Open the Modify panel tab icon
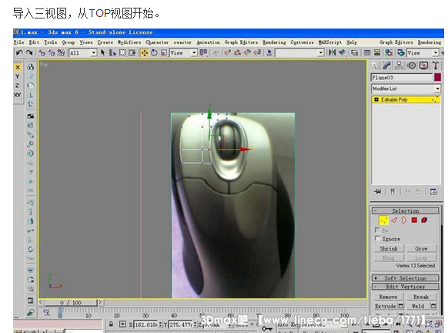Image resolution: width=448 pixels, height=333 pixels. (387, 66)
